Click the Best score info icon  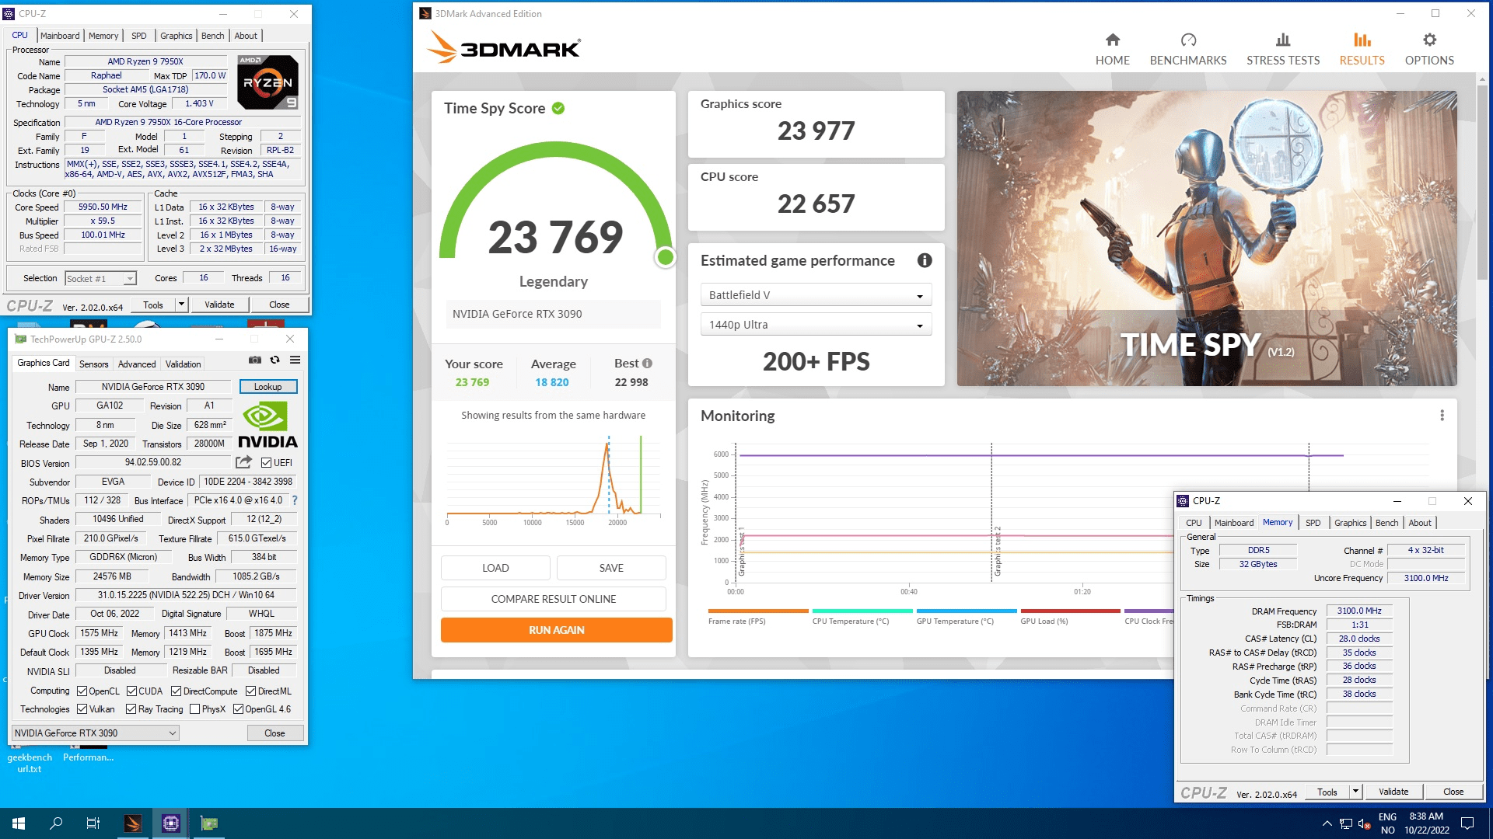(x=647, y=364)
